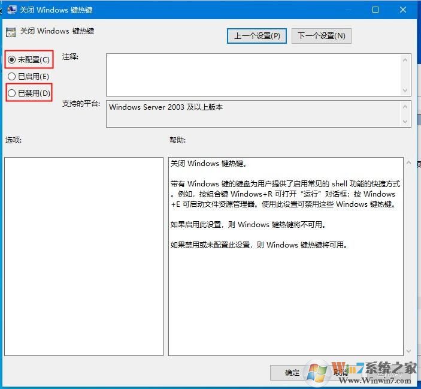Click the 下一个设置(N) button
This screenshot has height=389, width=421.
pyautogui.click(x=322, y=36)
